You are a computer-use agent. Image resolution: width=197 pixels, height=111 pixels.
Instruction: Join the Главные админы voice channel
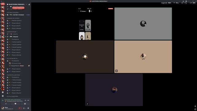(16, 42)
